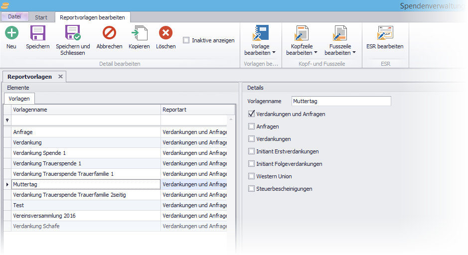Open Kopfzeile bearbeiten dropdown

(315, 53)
